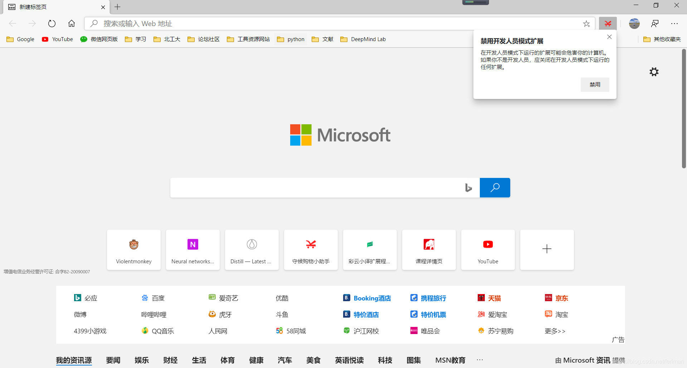Open the 爱奇艺 link
687x368 pixels.
click(x=224, y=298)
